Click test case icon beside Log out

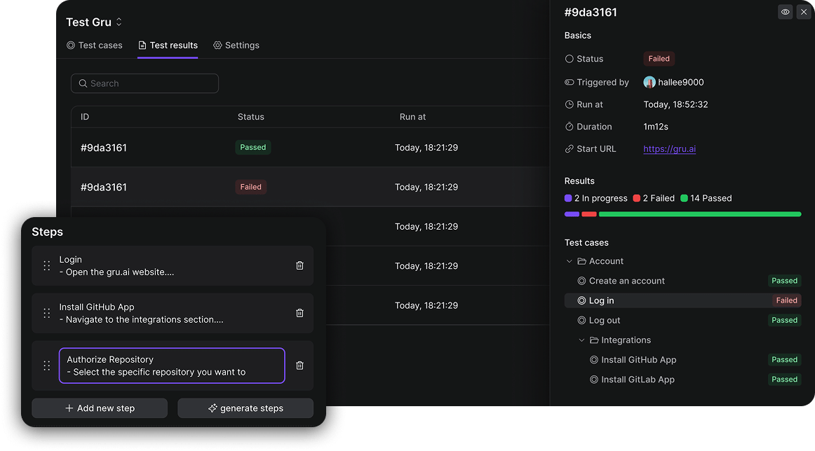pyautogui.click(x=581, y=320)
